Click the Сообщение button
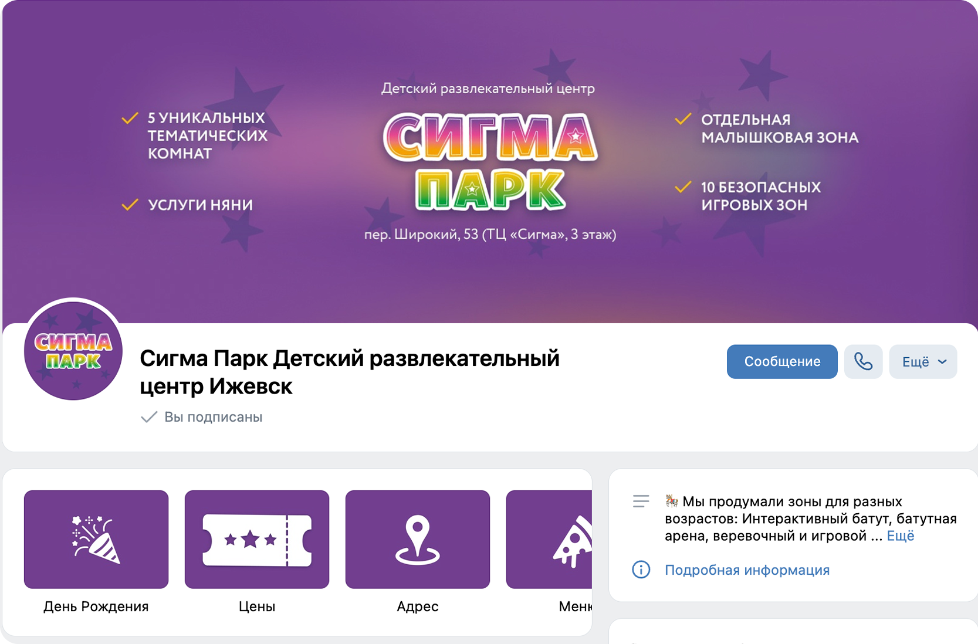Image resolution: width=978 pixels, height=644 pixels. point(782,361)
